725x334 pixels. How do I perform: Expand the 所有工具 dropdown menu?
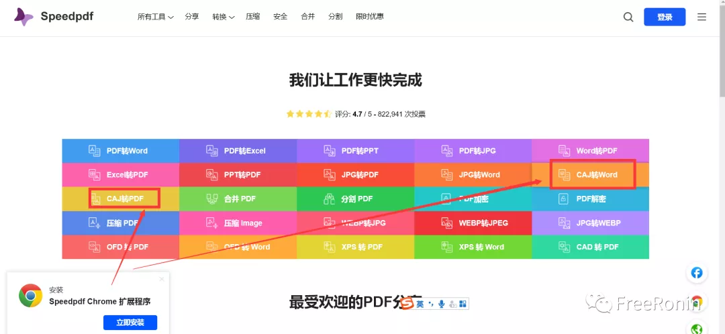click(x=155, y=17)
